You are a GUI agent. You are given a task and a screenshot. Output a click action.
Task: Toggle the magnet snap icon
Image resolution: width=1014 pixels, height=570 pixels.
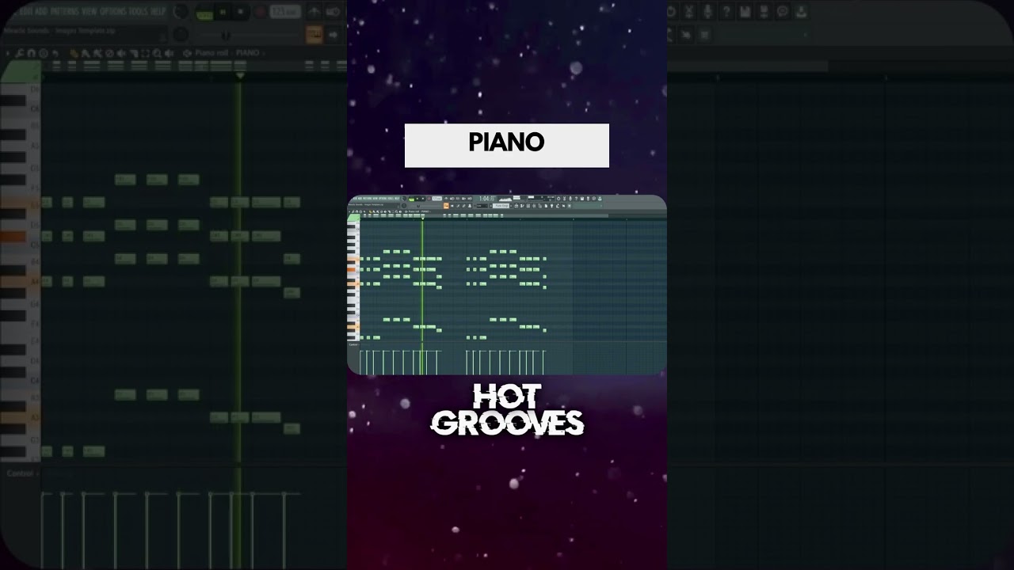(x=32, y=53)
